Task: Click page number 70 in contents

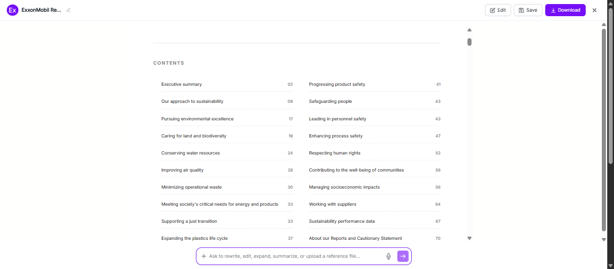Action: (438, 238)
